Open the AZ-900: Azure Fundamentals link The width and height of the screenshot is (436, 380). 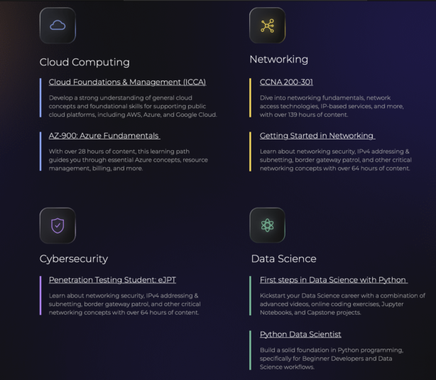104,136
